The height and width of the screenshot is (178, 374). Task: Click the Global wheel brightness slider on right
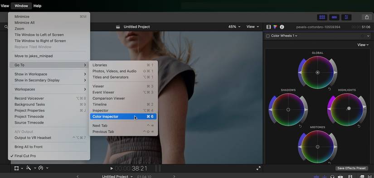tap(334, 72)
